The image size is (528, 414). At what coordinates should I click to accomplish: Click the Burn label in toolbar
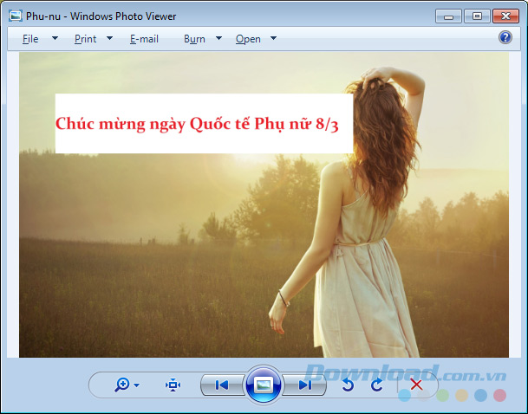(x=194, y=39)
